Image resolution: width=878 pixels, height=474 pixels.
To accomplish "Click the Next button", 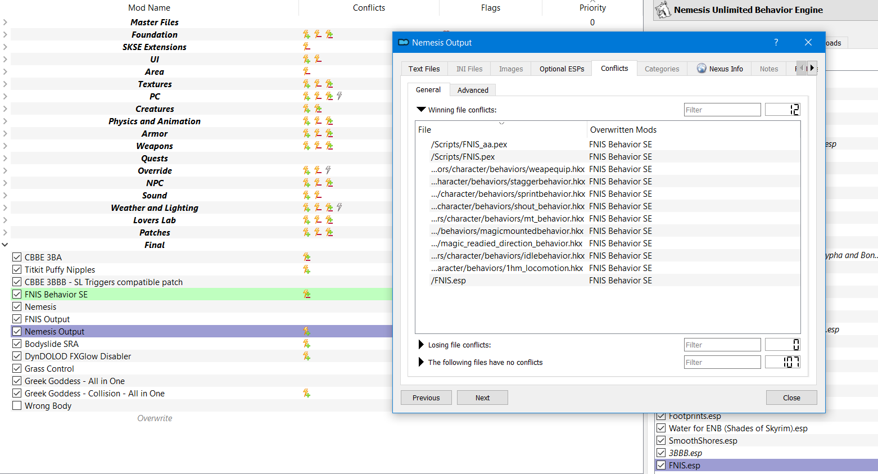I will click(x=482, y=398).
